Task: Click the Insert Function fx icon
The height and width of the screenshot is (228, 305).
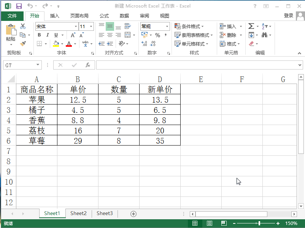Action: (88, 65)
